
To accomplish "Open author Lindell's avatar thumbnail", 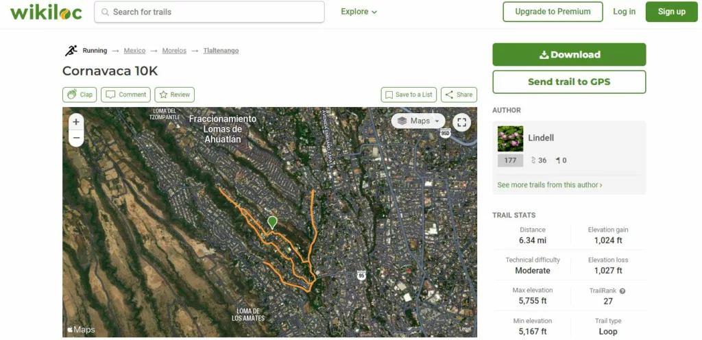I will (x=510, y=138).
